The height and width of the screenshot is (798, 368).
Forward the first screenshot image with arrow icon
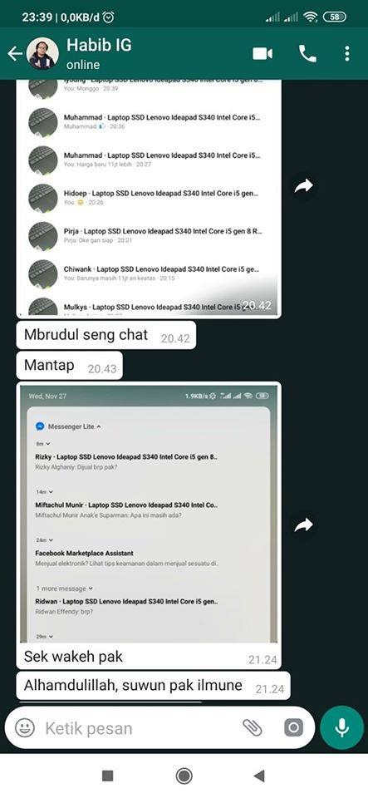tap(303, 186)
